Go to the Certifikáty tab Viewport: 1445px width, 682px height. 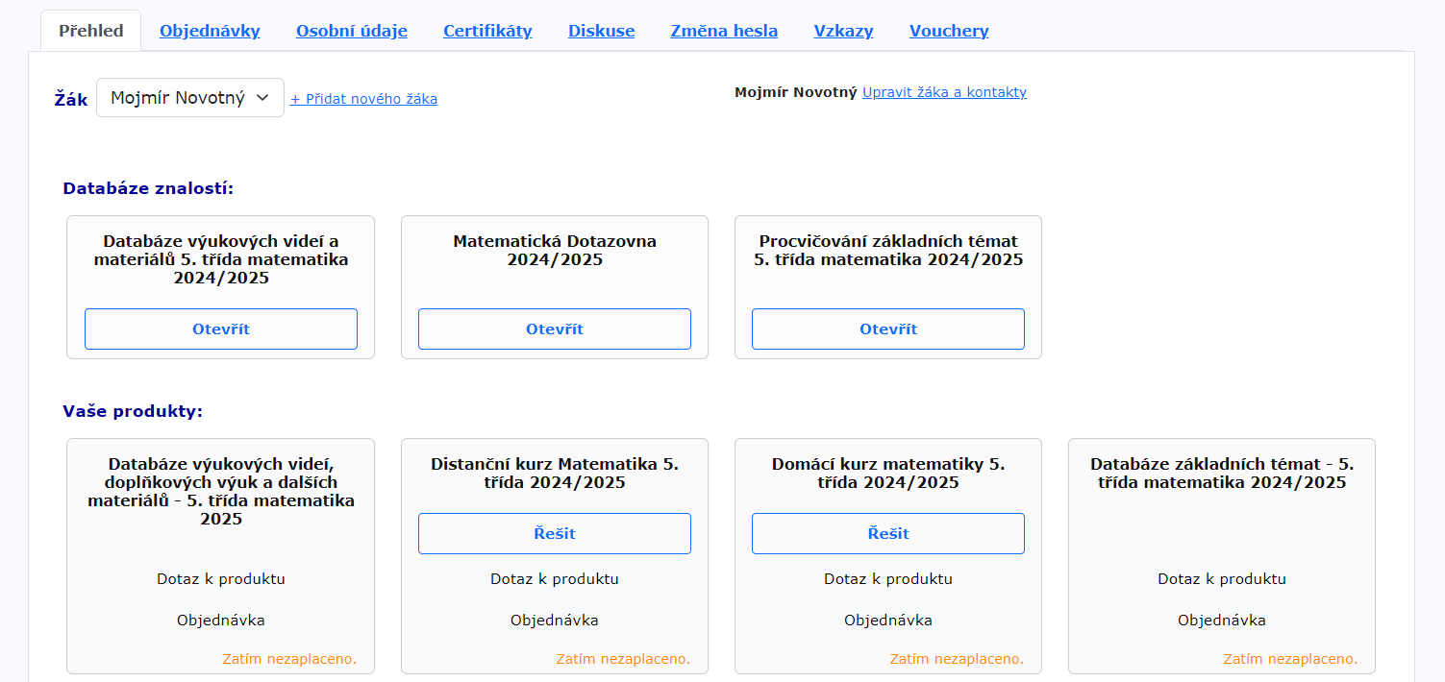(487, 31)
